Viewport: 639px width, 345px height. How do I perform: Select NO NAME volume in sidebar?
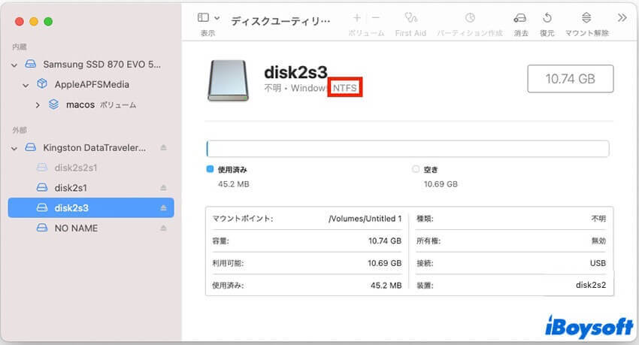point(76,228)
